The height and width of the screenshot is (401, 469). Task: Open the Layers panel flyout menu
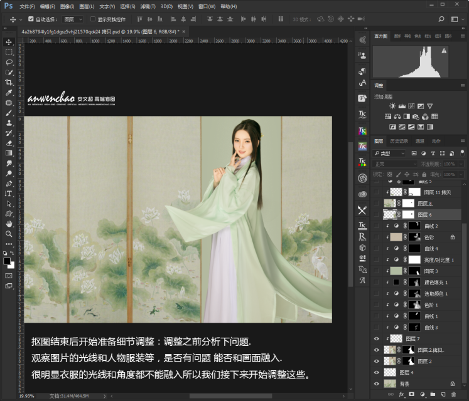pyautogui.click(x=463, y=140)
